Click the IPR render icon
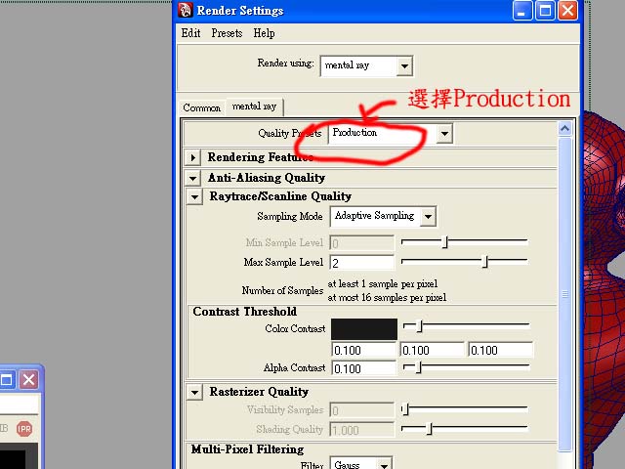625x469 pixels. click(x=23, y=429)
